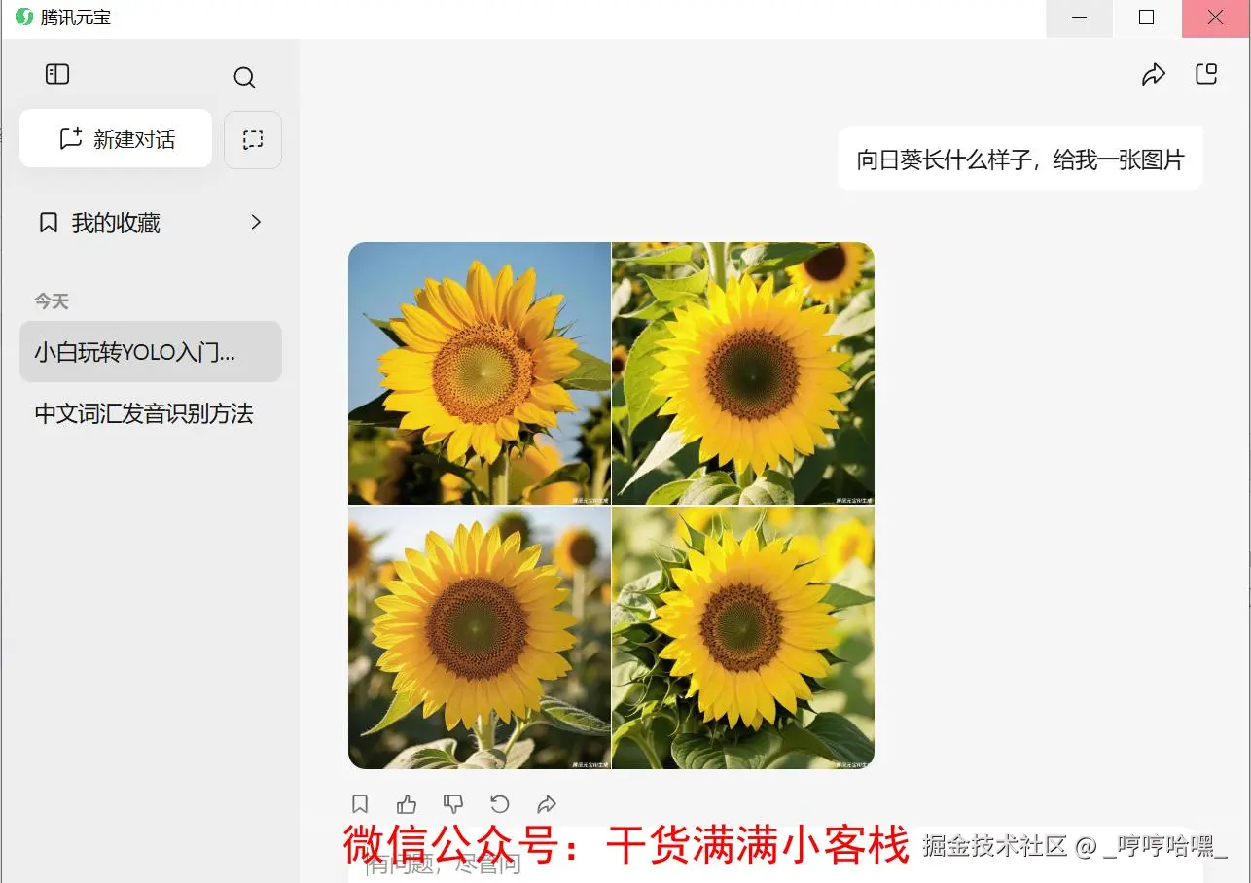The image size is (1251, 883).
Task: Like the sunflower response
Action: 406,803
